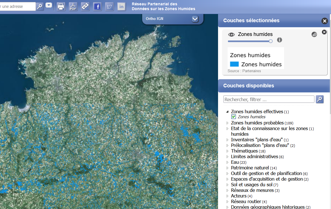Open the Ortho IGN basemap dropdown

pos(195,19)
